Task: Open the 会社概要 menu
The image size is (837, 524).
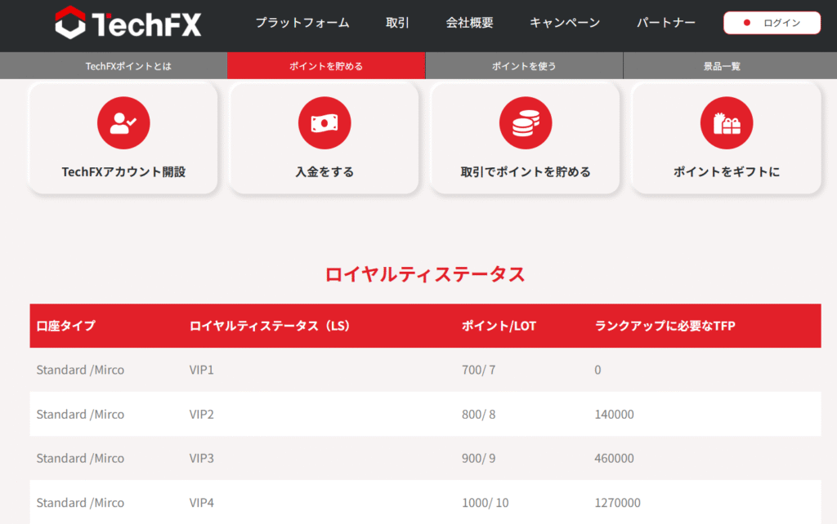Action: click(x=469, y=23)
